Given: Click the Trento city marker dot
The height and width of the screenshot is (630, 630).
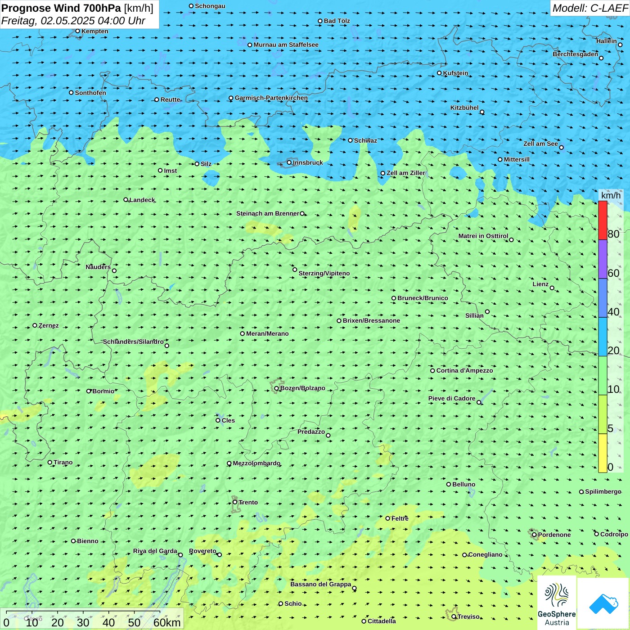Looking at the screenshot, I should point(235,502).
